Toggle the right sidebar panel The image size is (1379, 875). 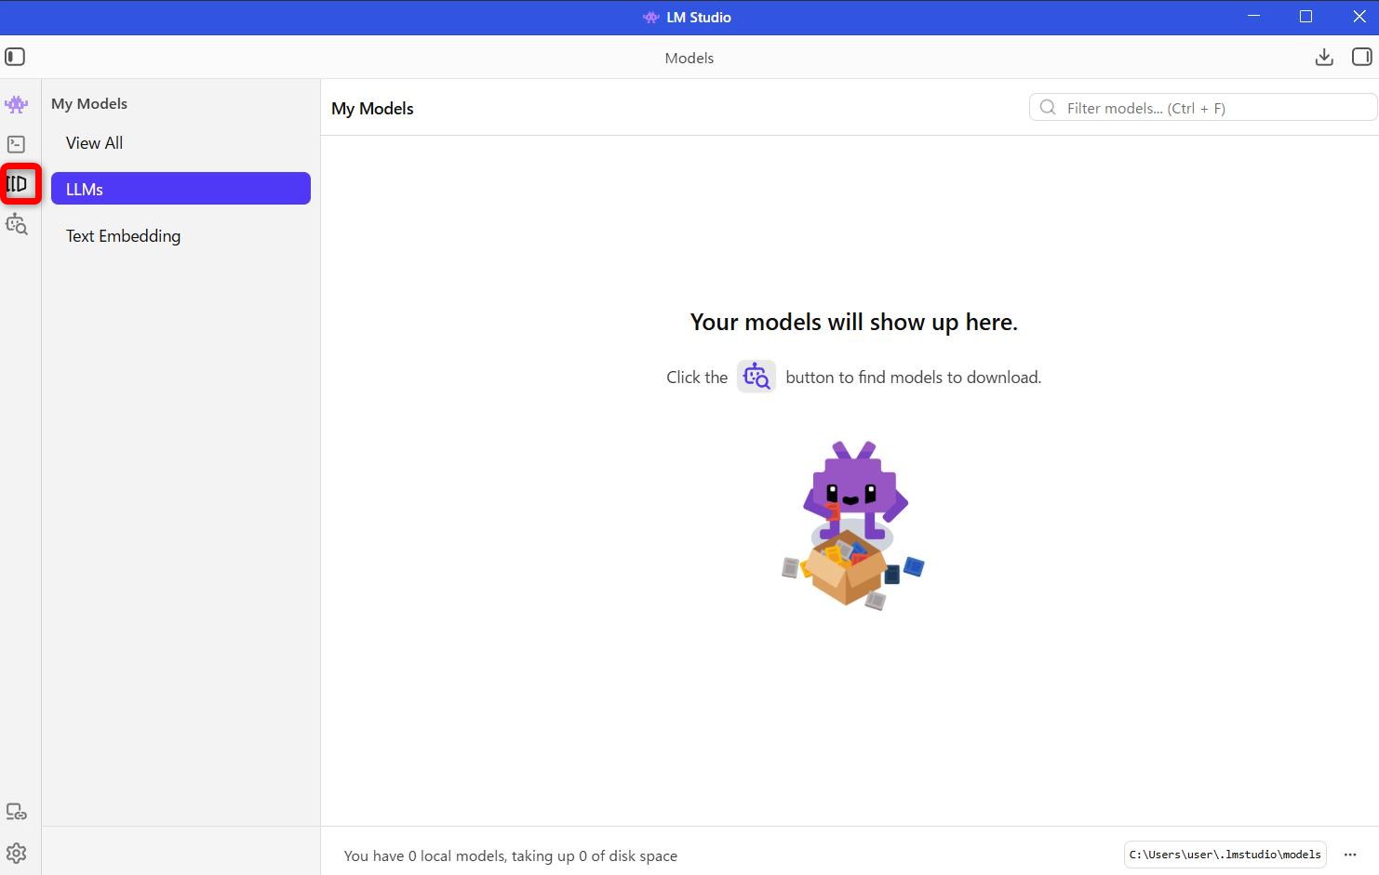coord(1361,58)
